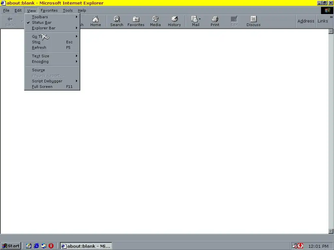This screenshot has width=334, height=250.
Task: Choose Stop from the View menu
Action: point(52,42)
